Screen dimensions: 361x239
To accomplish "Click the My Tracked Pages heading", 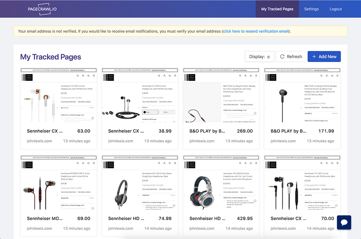I will (51, 57).
